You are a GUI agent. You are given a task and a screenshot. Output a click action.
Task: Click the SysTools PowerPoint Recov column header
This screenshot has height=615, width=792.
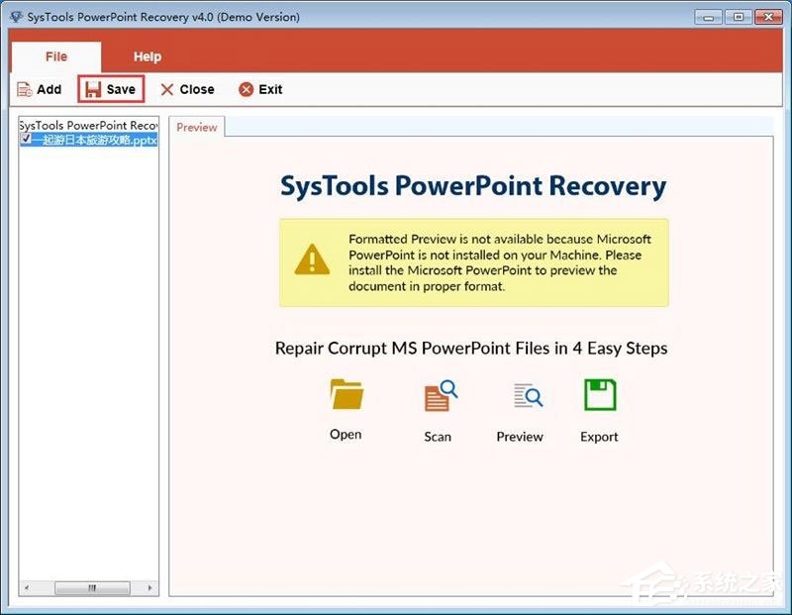tap(87, 125)
